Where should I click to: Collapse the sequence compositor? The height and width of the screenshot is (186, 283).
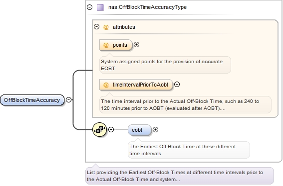[x=111, y=129]
